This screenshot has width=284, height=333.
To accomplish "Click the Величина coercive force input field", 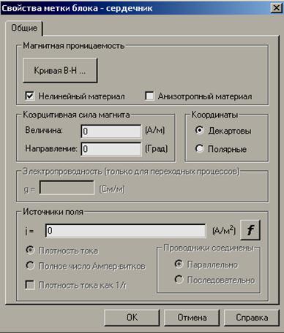I will (111, 131).
